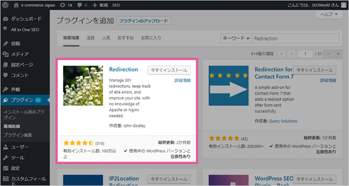Switch to the おすすめ tab
This screenshot has width=349, height=186.
pyautogui.click(x=126, y=38)
